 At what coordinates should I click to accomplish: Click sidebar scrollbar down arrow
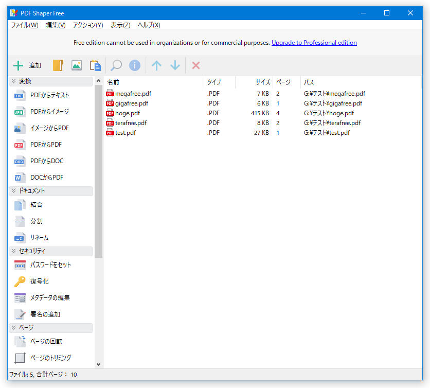point(98,364)
